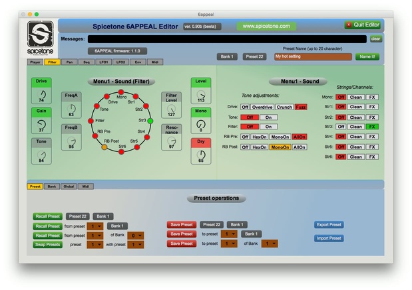Adjust the Filter Level knob
Screen dimensions: 412x290
[x=171, y=109]
